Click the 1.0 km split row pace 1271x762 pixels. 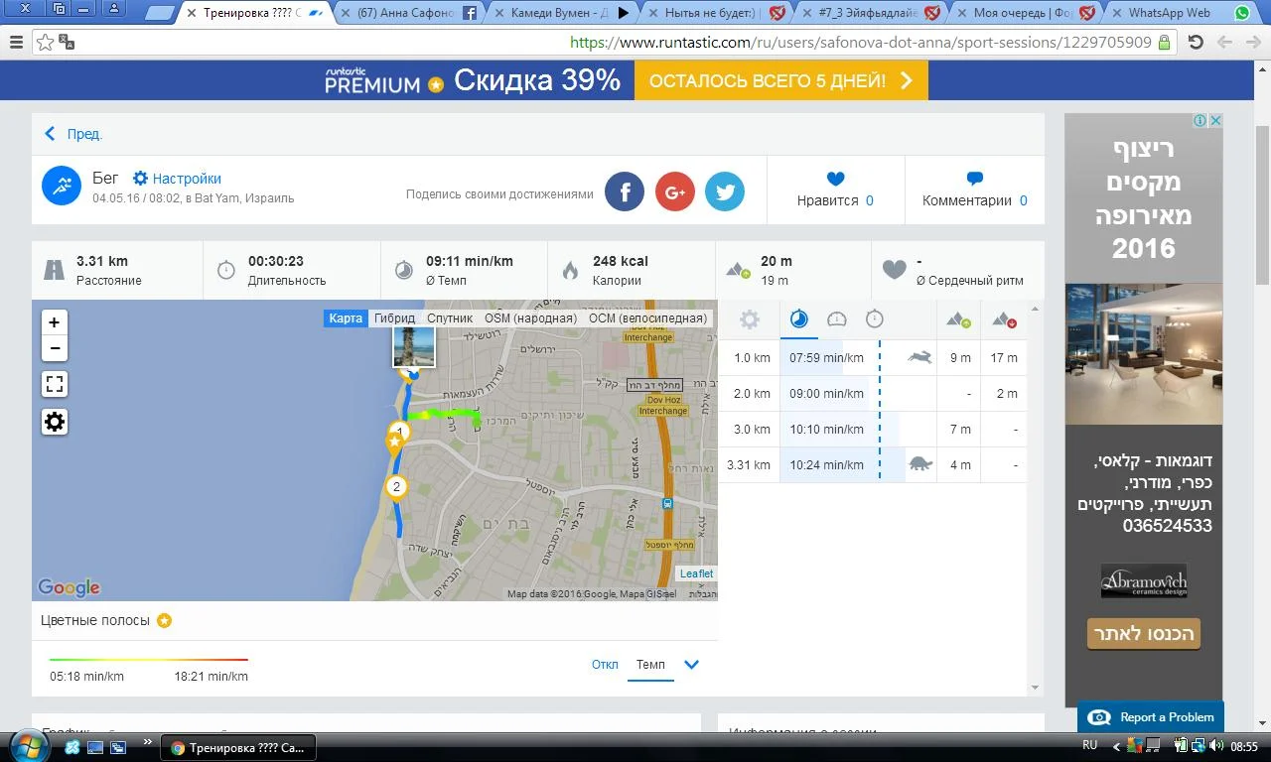click(826, 358)
